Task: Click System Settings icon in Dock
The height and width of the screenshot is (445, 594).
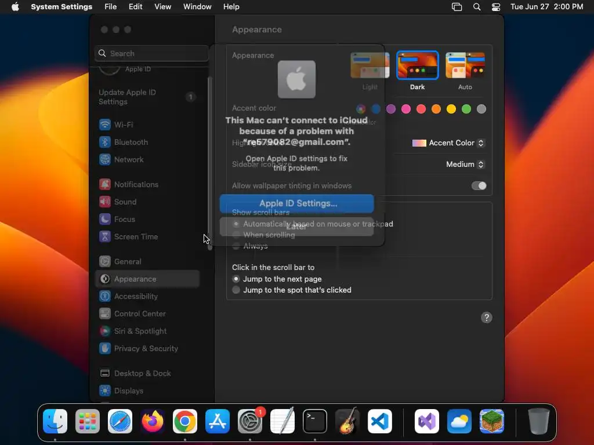Action: (x=250, y=421)
